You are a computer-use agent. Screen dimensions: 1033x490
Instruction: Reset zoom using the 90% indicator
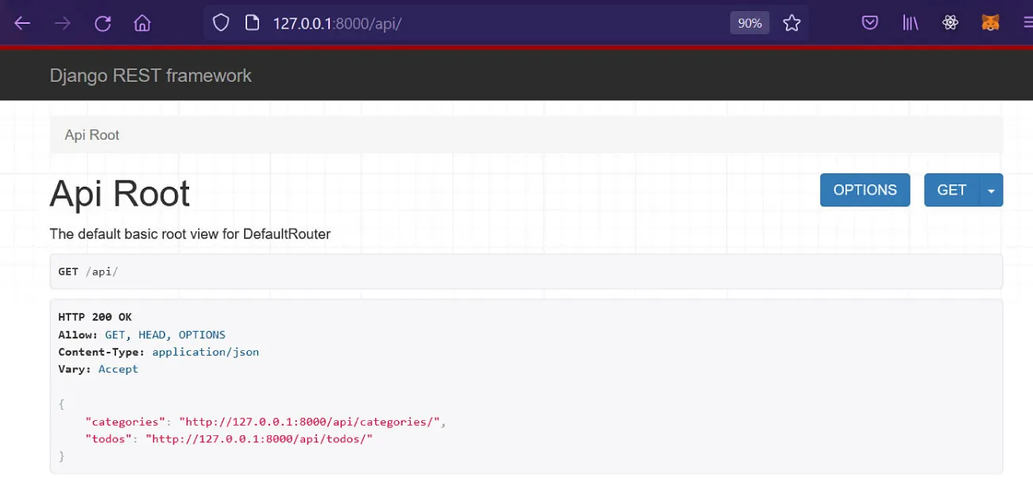pos(749,22)
